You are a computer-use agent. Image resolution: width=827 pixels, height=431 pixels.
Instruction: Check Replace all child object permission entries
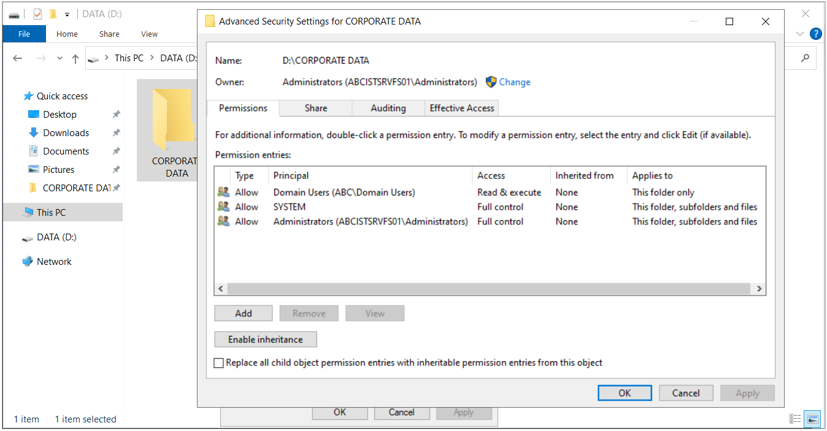pos(219,363)
